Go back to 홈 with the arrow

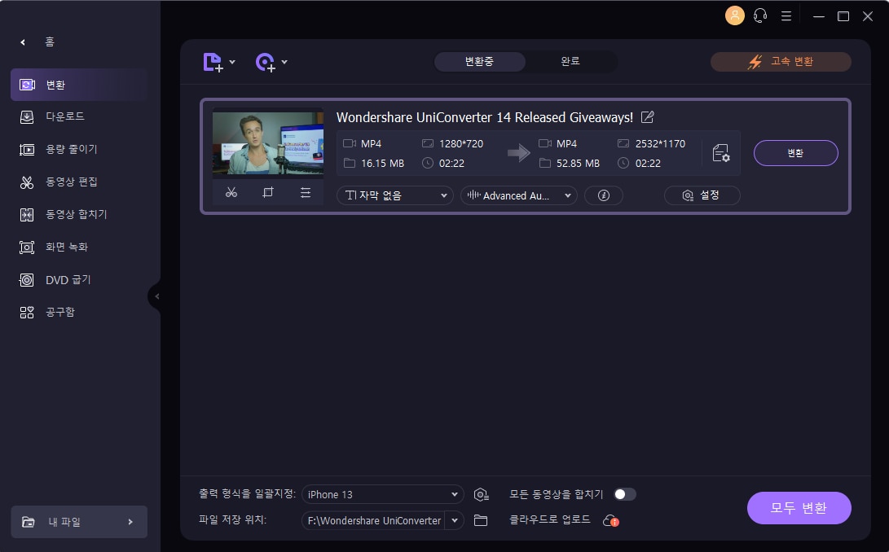(23, 42)
